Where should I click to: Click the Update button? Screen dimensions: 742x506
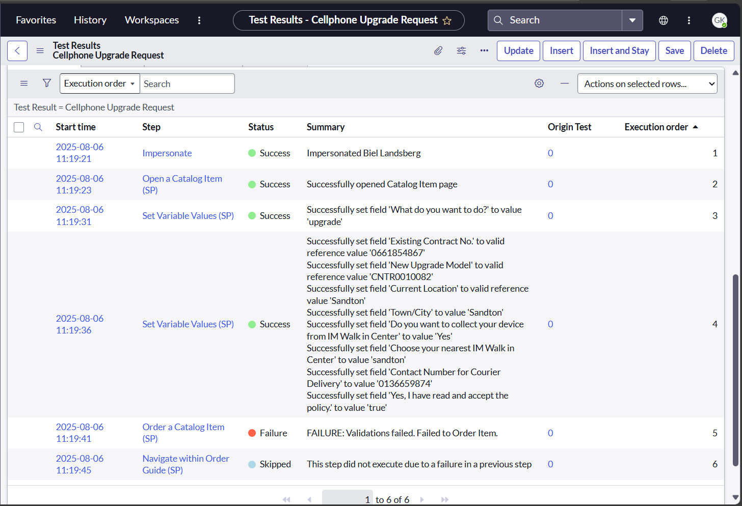pos(518,51)
